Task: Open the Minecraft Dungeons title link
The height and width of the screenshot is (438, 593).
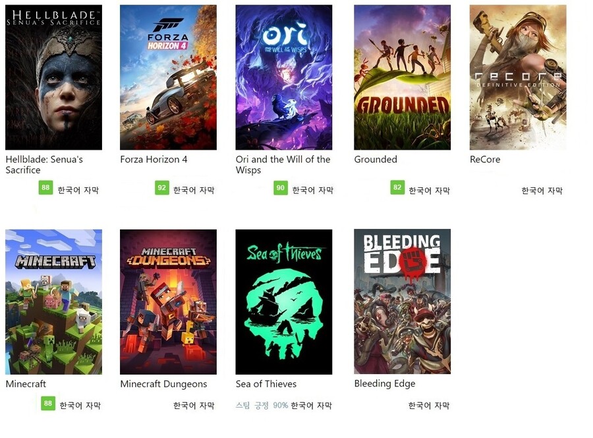Action: click(x=163, y=385)
